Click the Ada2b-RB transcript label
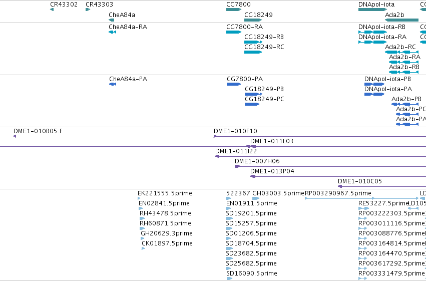This screenshot has height=281, width=426. click(x=404, y=67)
